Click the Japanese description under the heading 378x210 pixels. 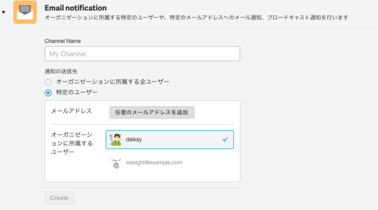(x=196, y=18)
